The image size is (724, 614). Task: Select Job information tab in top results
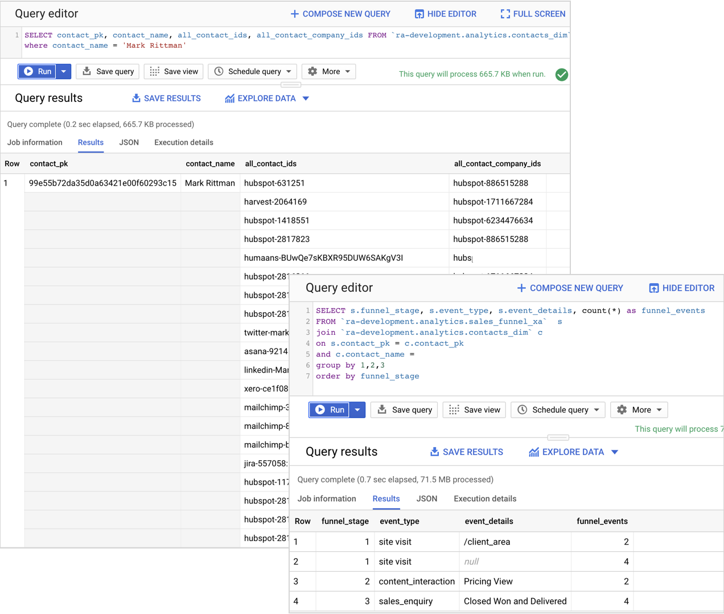(35, 142)
